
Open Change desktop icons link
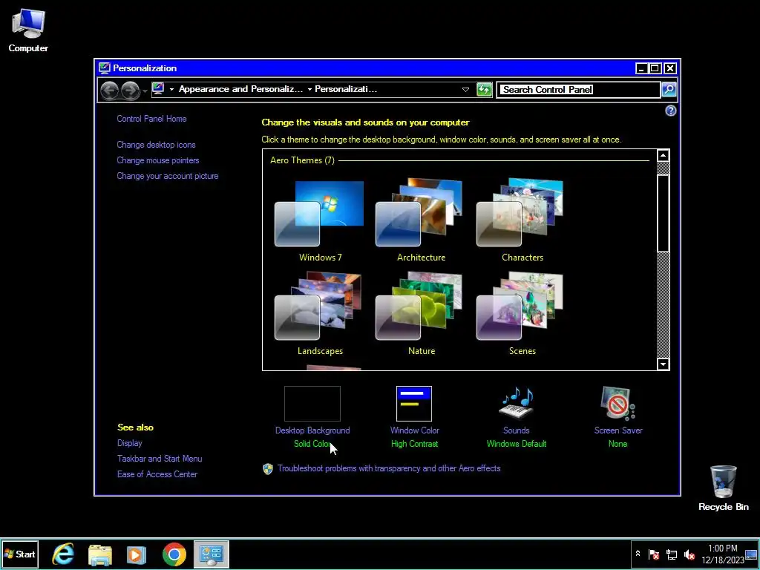tap(156, 145)
